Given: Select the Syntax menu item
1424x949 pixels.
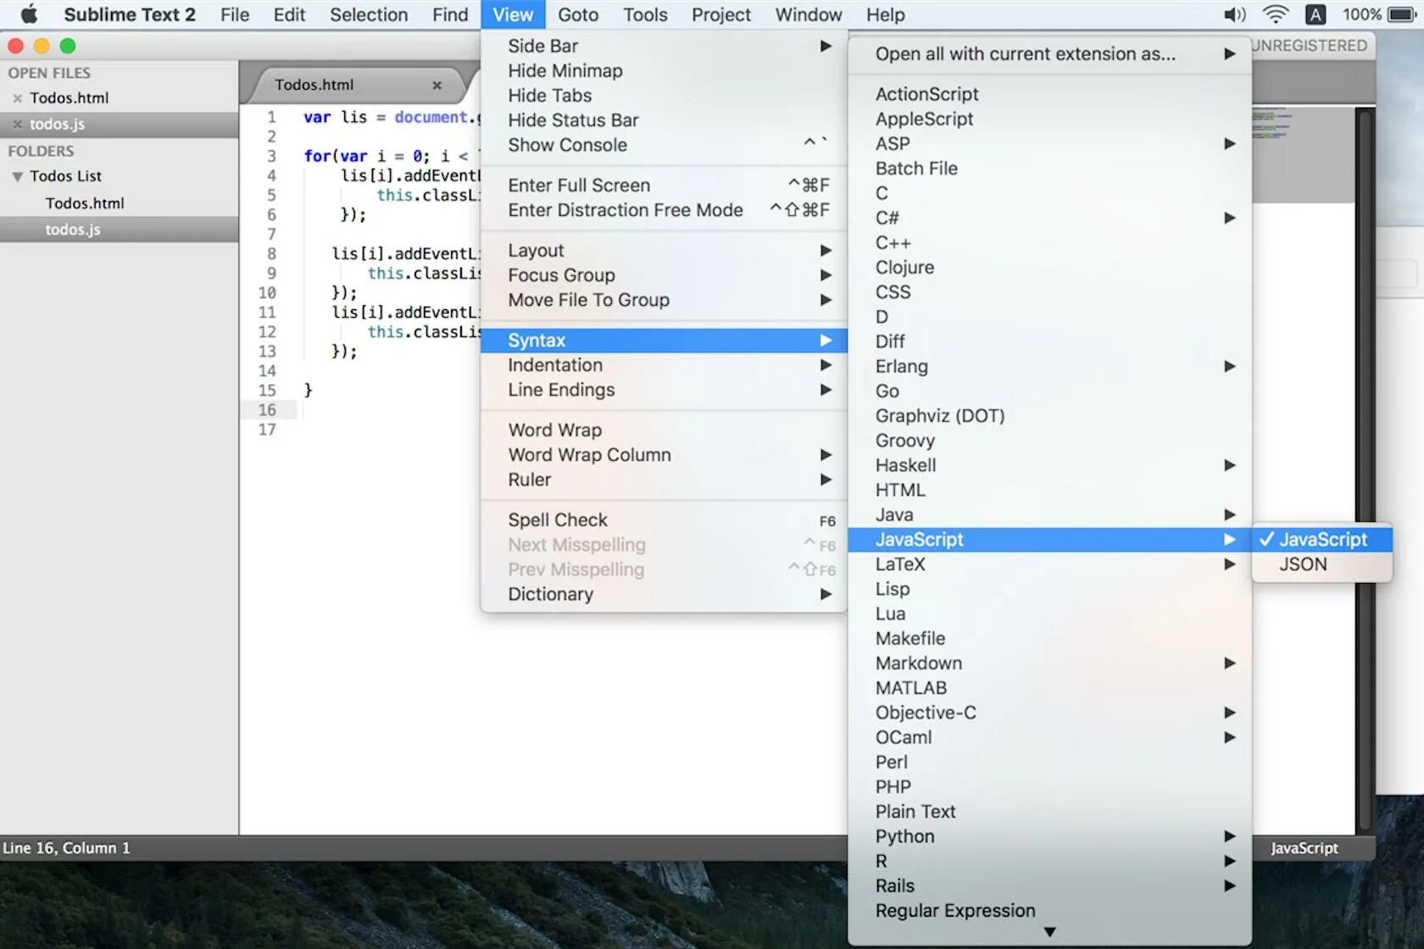Looking at the screenshot, I should (664, 341).
